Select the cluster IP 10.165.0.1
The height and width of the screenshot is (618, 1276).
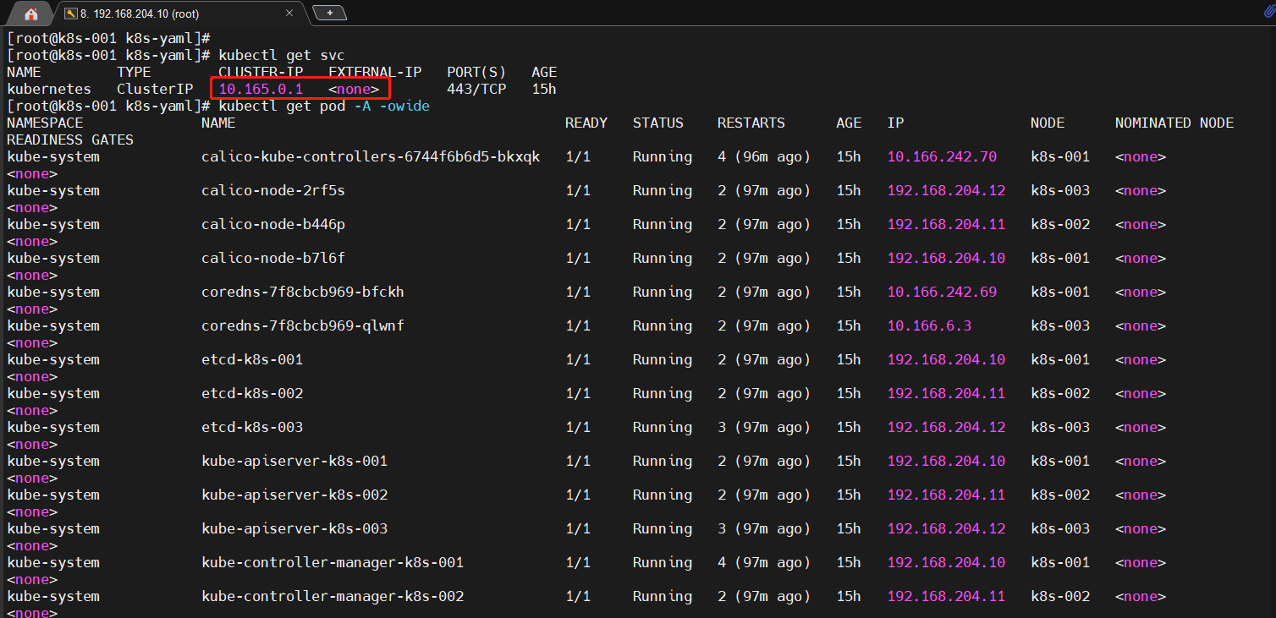coord(261,90)
